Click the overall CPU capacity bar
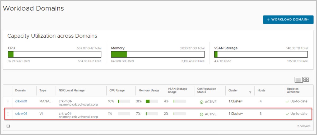Screen dimensions: 317x135 55,54
